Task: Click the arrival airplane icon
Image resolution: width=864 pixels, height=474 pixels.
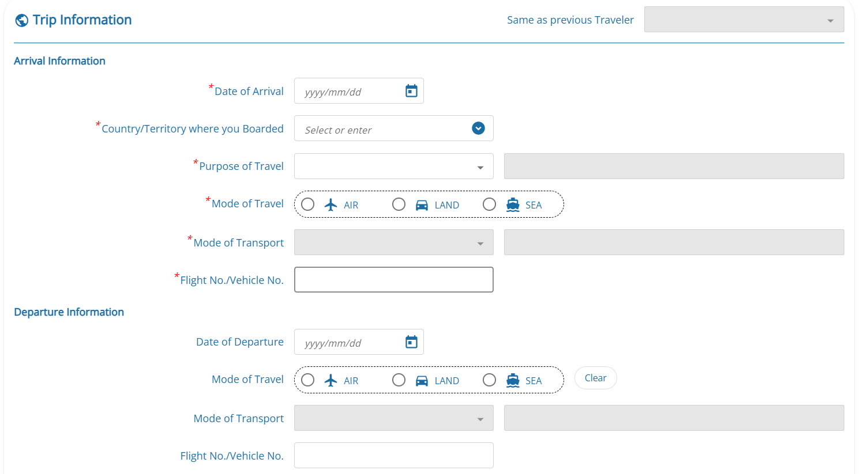Action: [330, 204]
